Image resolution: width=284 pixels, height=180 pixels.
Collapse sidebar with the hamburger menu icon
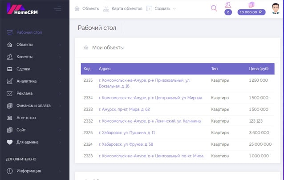pyautogui.click(x=57, y=9)
